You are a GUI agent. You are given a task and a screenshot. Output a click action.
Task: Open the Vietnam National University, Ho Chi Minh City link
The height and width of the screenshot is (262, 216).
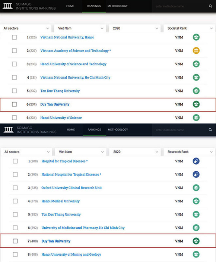pos(75,78)
